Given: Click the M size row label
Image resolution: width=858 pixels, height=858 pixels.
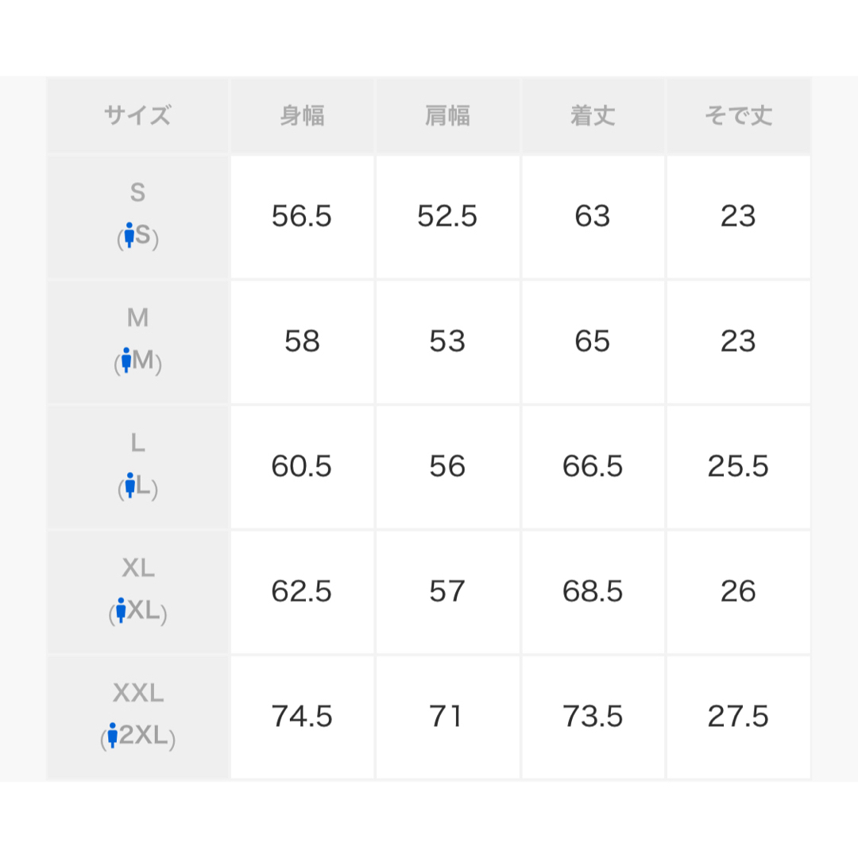Looking at the screenshot, I should point(138,342).
